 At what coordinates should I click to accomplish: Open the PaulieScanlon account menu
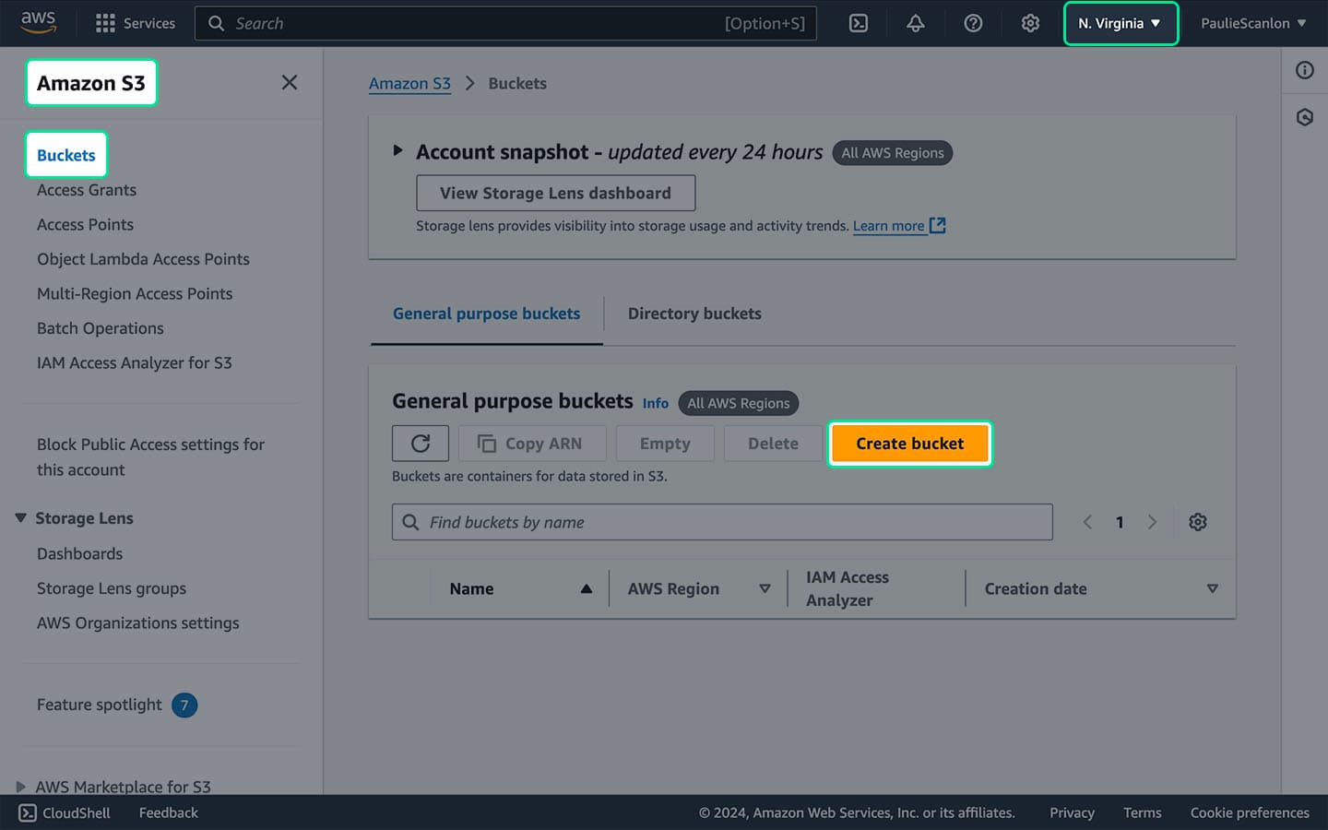tap(1252, 23)
